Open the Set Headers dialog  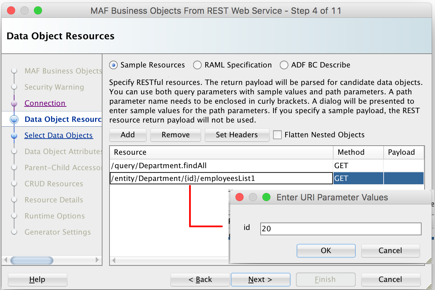tap(237, 135)
